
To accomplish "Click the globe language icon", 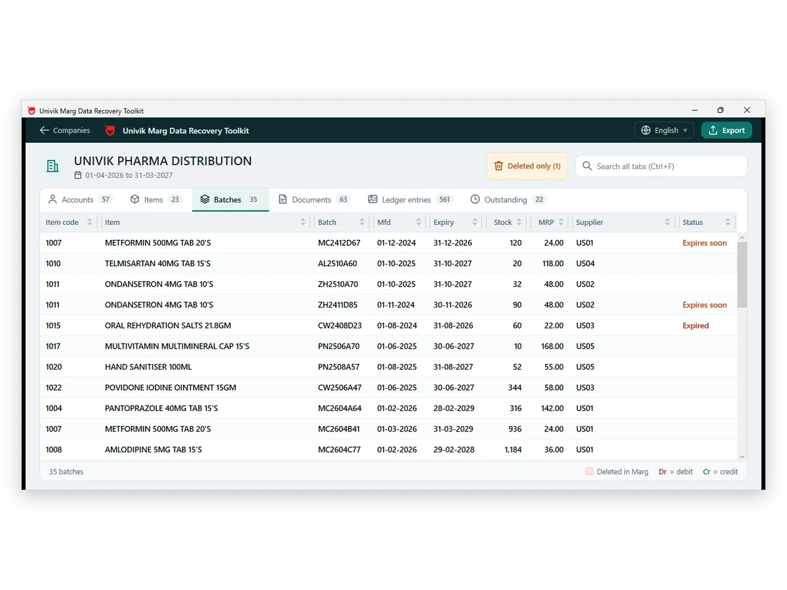I will [646, 130].
